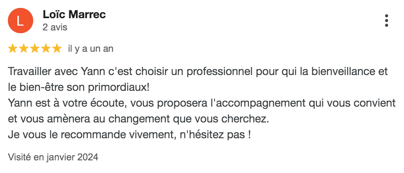Click the '2 avis' reviewer count
This screenshot has width=404, height=173.
pos(55,28)
